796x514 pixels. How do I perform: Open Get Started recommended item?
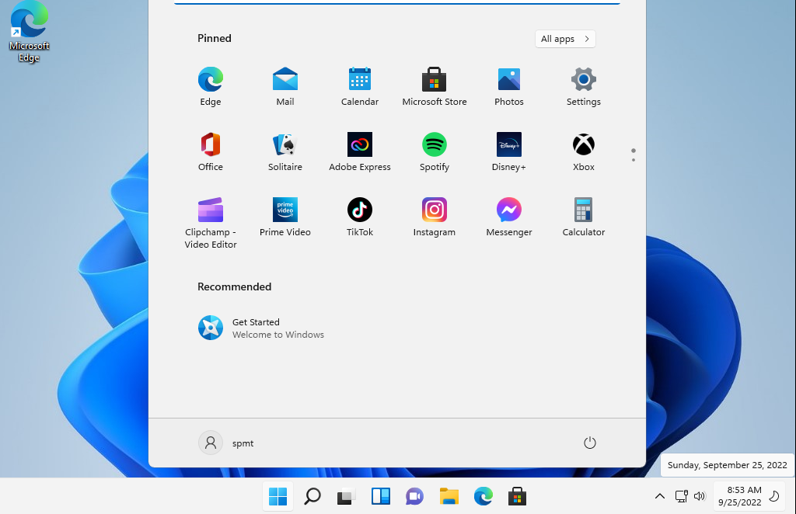[x=260, y=328]
